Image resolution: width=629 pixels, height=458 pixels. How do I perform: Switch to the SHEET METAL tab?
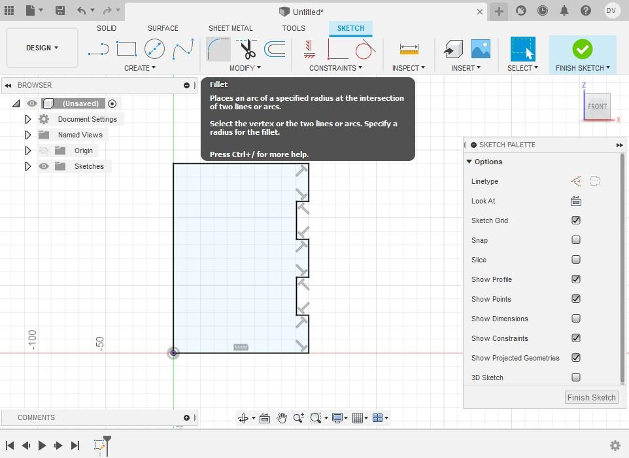(231, 28)
